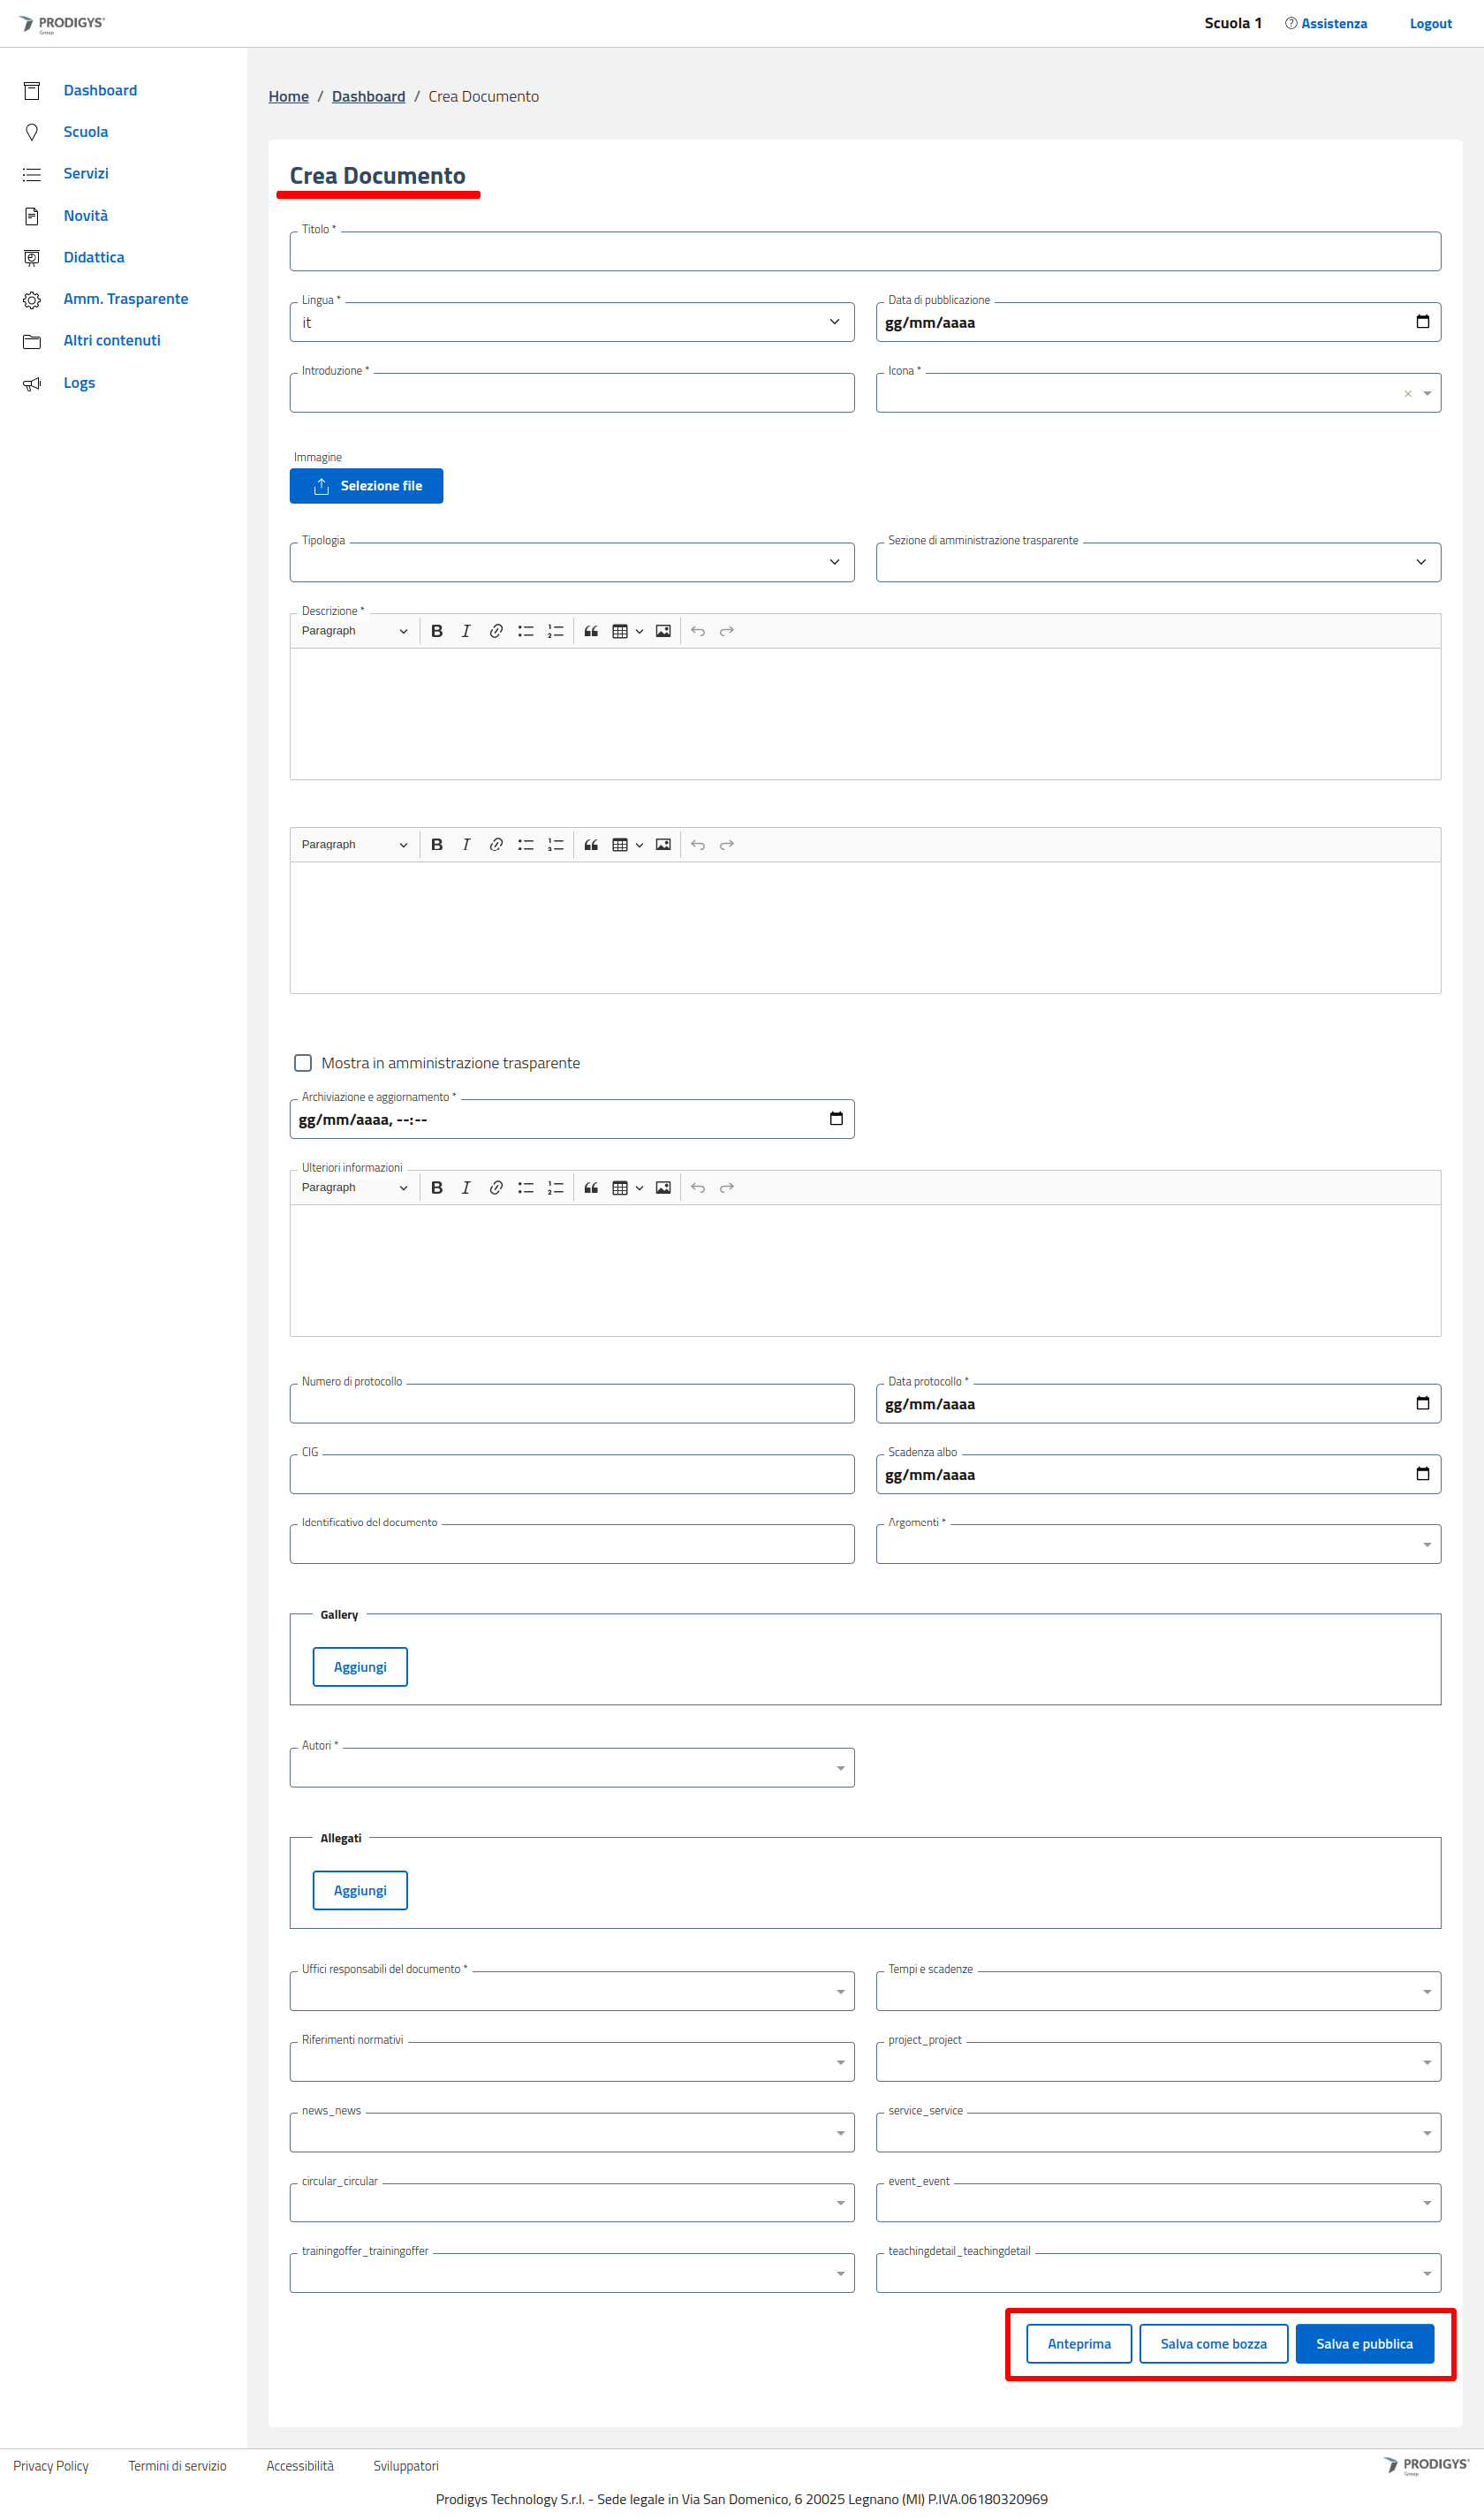
Task: Go to Didattica in the sidebar
Action: (94, 257)
